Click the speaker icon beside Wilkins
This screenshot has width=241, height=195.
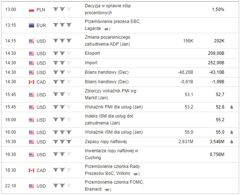click(x=136, y=174)
